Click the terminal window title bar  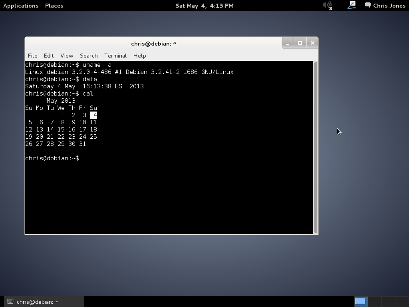(153, 43)
